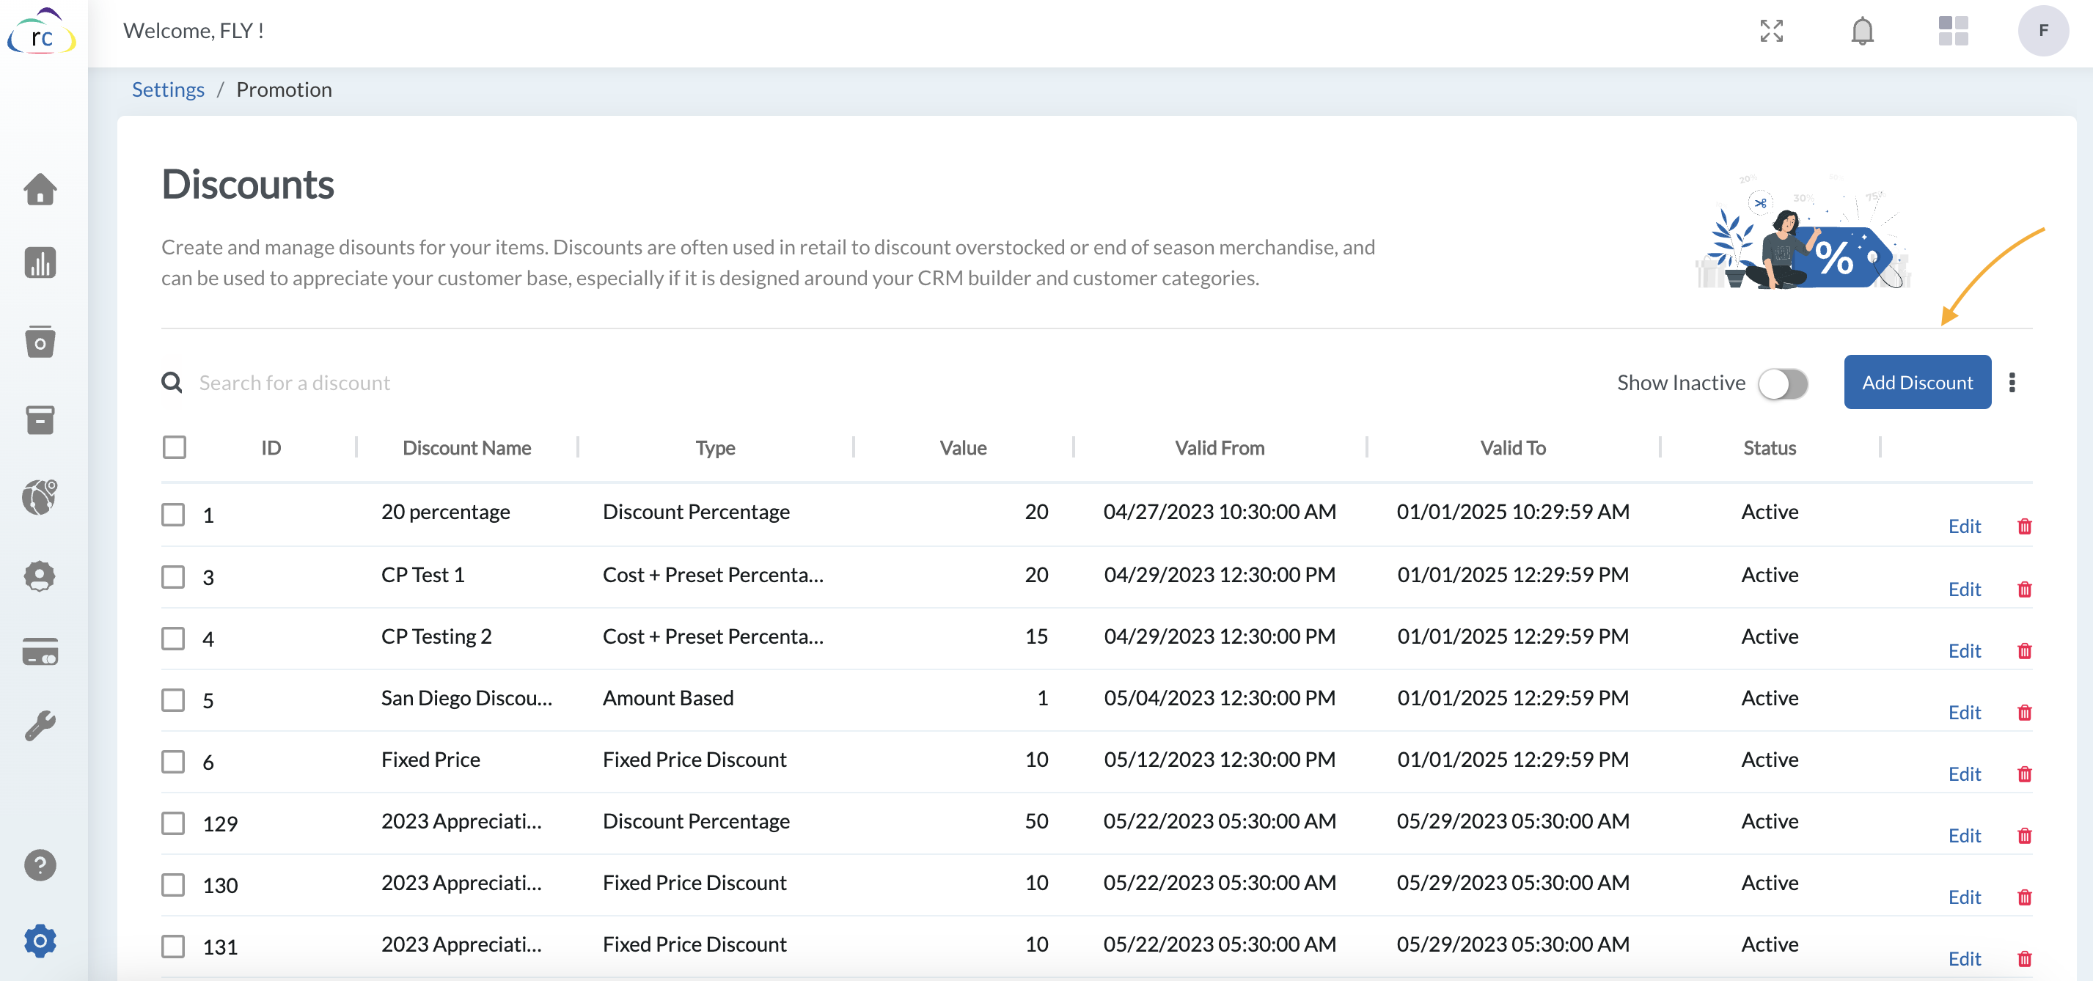Edit the CP Test 1 discount
This screenshot has width=2093, height=981.
pos(1964,589)
